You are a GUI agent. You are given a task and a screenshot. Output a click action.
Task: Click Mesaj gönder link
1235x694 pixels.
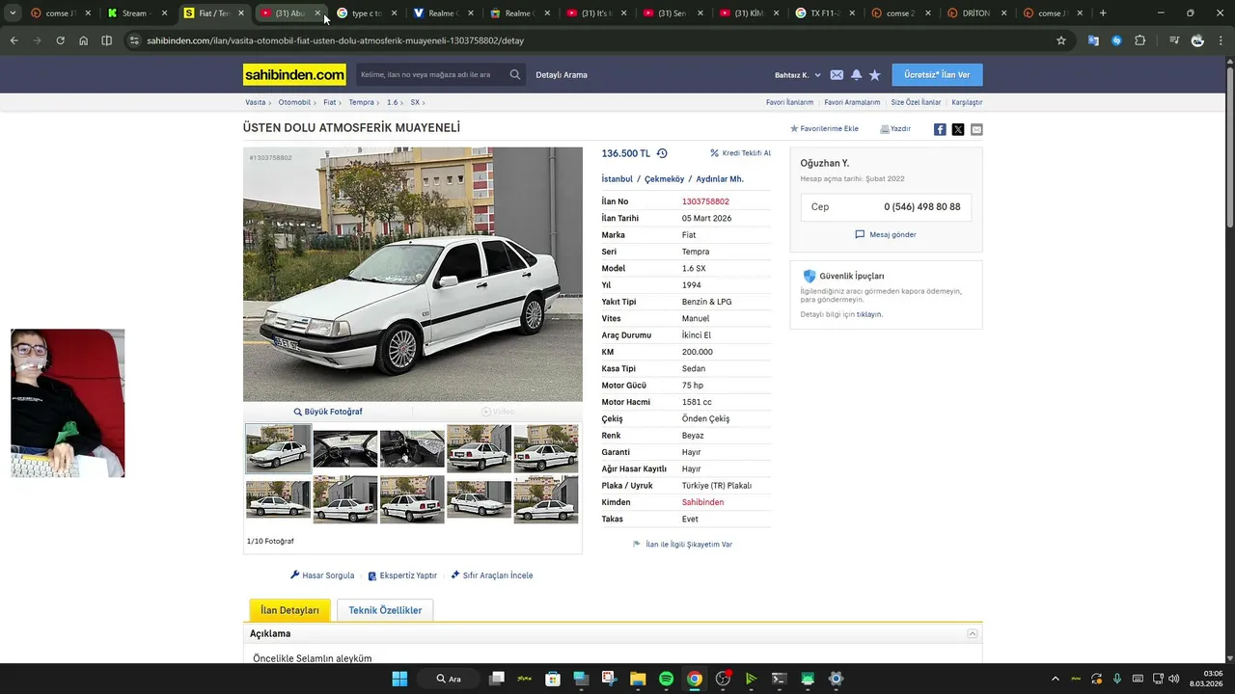(x=886, y=234)
